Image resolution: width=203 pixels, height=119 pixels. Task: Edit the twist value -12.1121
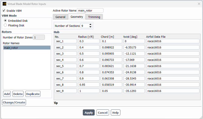coord(134,53)
